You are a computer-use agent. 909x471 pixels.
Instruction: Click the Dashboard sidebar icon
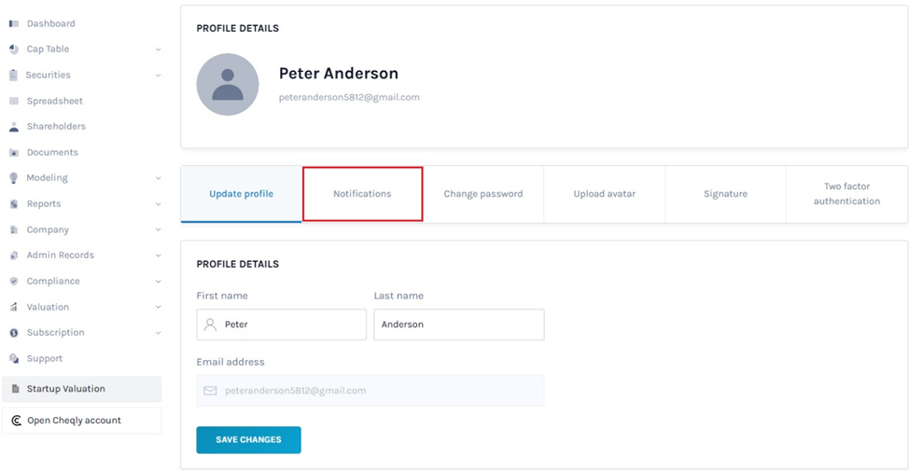point(14,23)
